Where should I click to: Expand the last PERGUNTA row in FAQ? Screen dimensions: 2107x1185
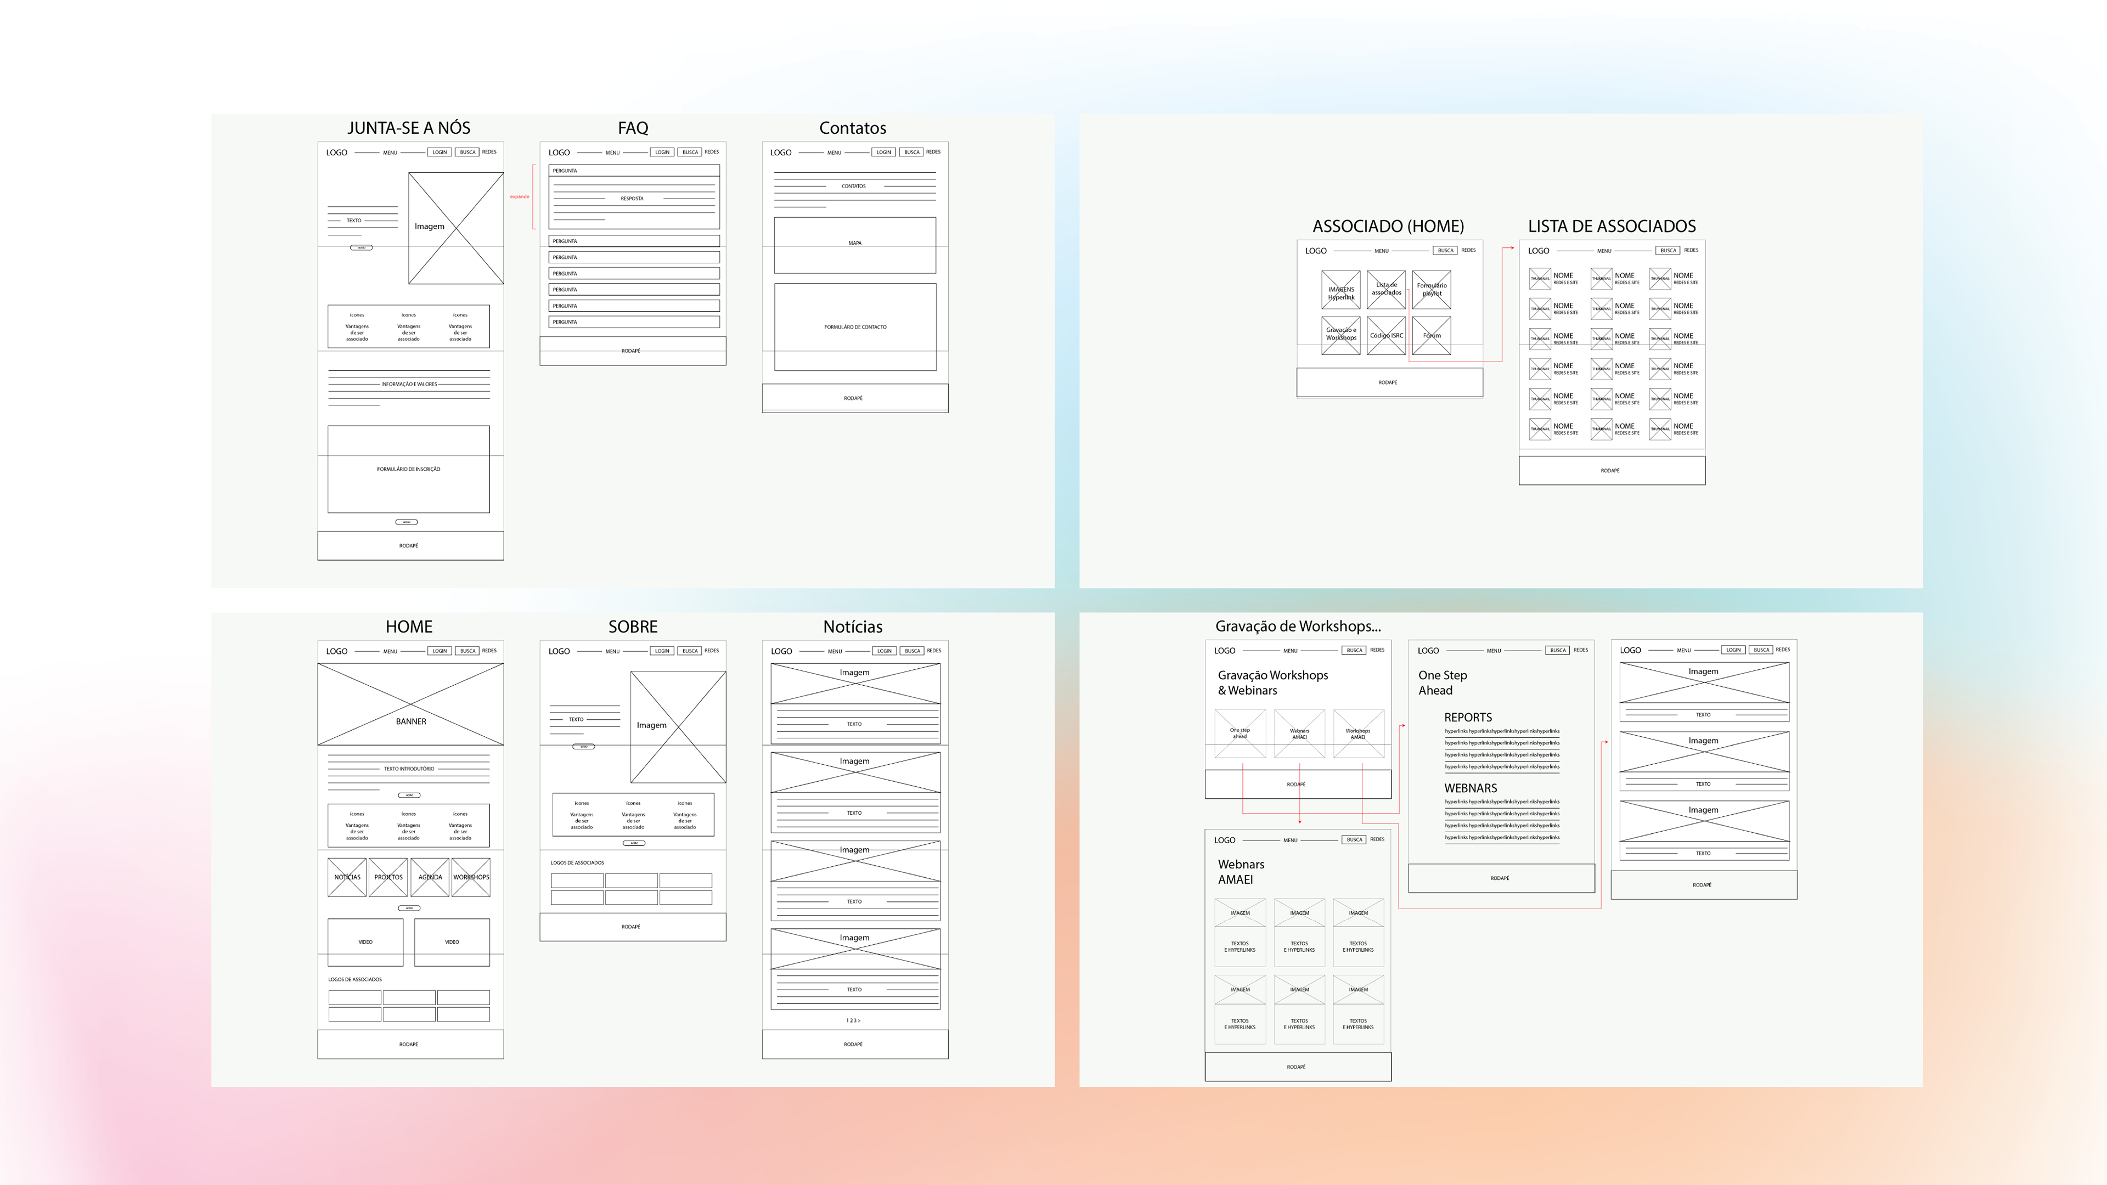click(634, 322)
